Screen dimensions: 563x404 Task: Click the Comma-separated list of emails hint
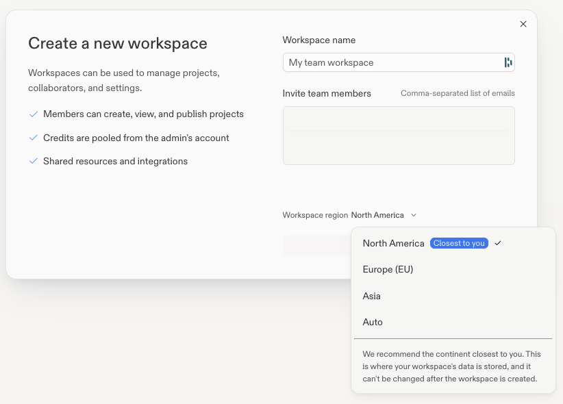coord(458,93)
